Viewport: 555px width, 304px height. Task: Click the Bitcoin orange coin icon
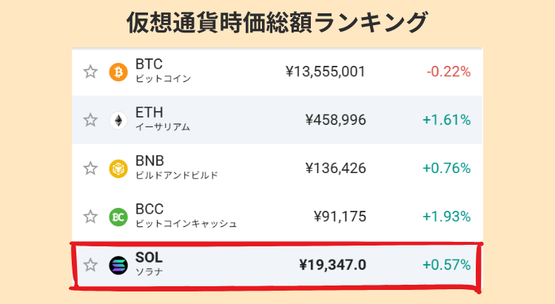coord(118,72)
